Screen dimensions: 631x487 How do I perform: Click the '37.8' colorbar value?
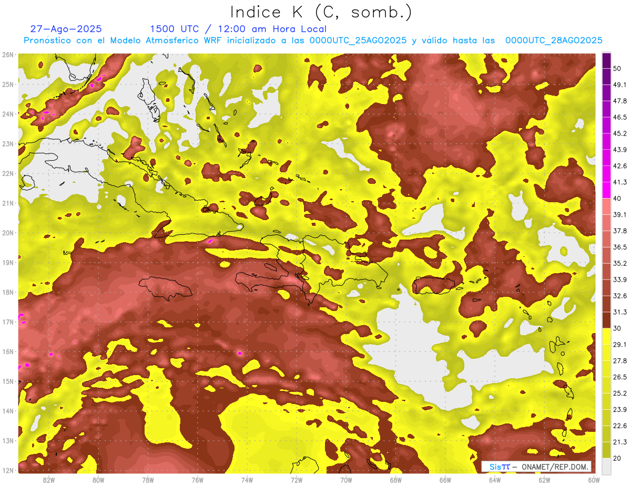pyautogui.click(x=620, y=231)
